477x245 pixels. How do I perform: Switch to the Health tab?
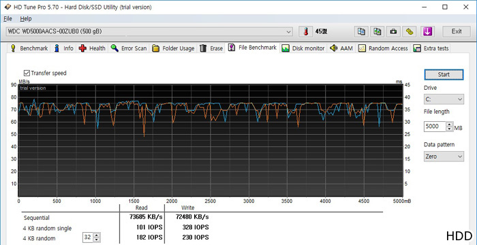92,48
